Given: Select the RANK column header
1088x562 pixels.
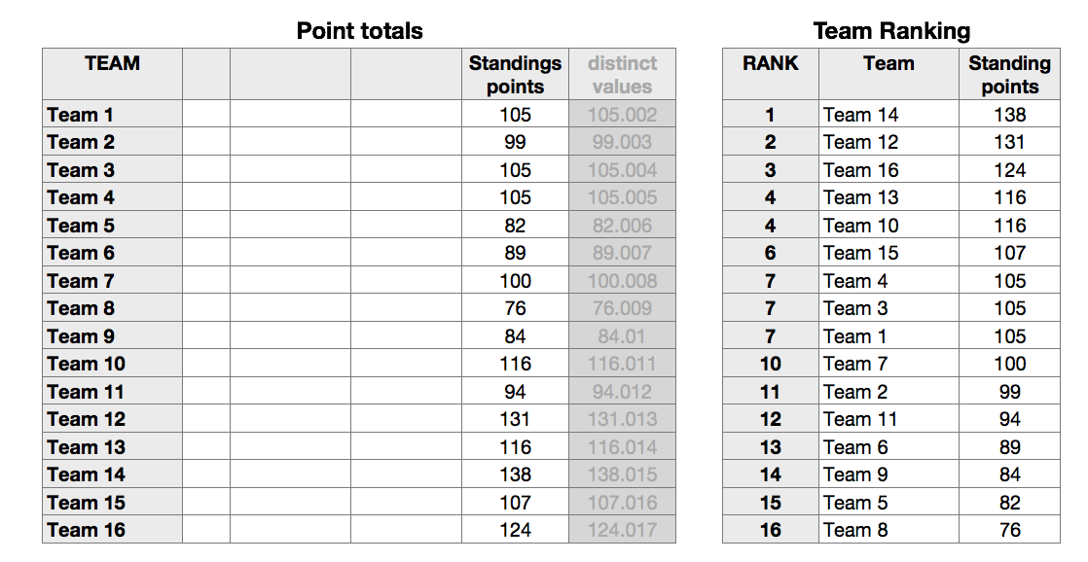Looking at the screenshot, I should coord(770,64).
